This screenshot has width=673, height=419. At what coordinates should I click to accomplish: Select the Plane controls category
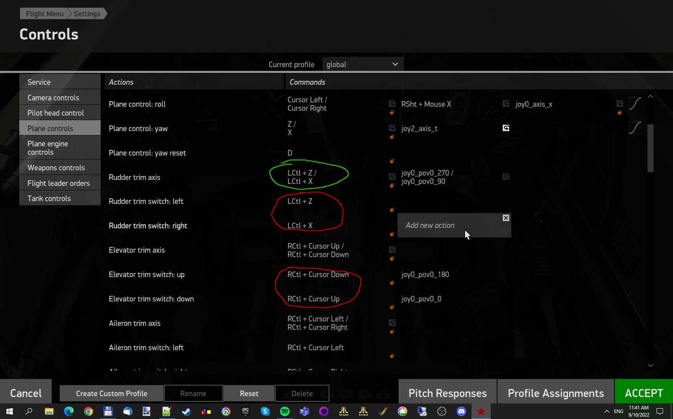[x=60, y=128]
